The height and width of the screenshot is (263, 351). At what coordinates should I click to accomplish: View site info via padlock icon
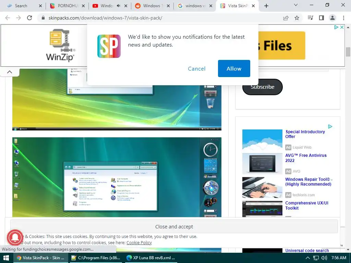[43, 18]
